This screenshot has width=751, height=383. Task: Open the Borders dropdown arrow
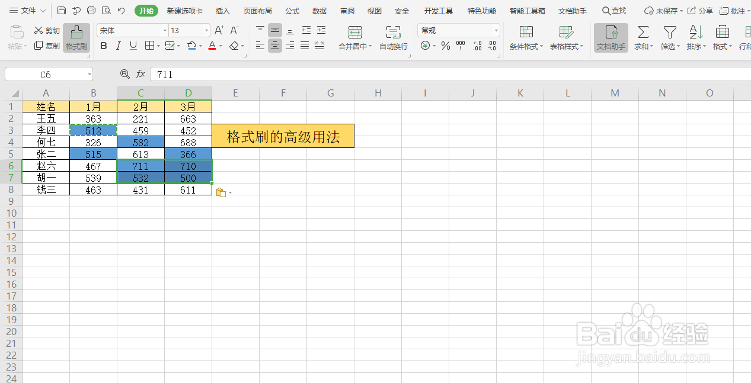(158, 46)
